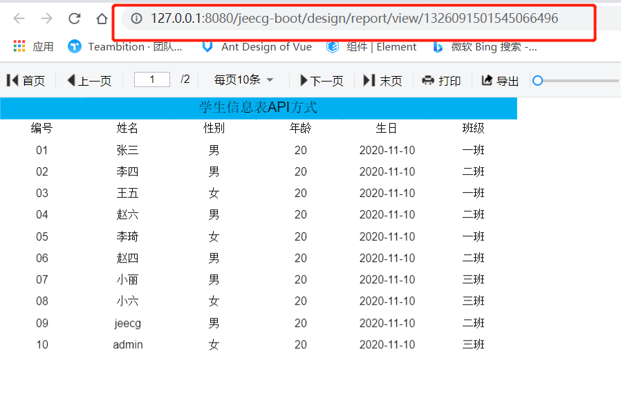Click the number cell 10

[42, 345]
